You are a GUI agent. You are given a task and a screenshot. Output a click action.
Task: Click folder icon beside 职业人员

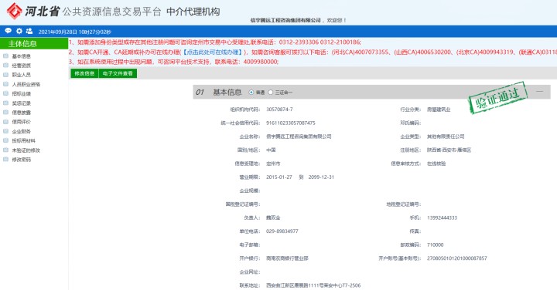(5, 75)
